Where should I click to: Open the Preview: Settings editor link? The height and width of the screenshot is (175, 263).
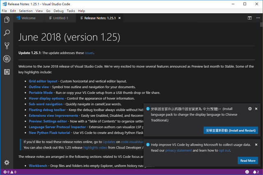coord(48,121)
